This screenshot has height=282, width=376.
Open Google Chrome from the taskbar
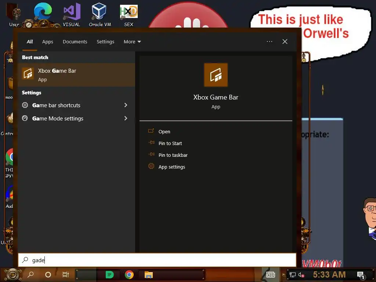129,275
